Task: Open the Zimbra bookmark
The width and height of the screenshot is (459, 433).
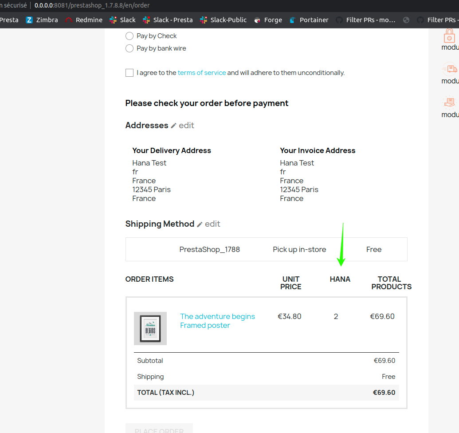Action: tap(42, 20)
